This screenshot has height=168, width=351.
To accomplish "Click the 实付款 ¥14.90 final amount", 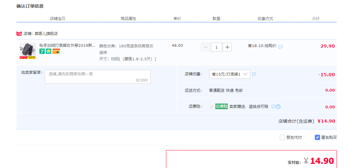I will tap(311, 161).
